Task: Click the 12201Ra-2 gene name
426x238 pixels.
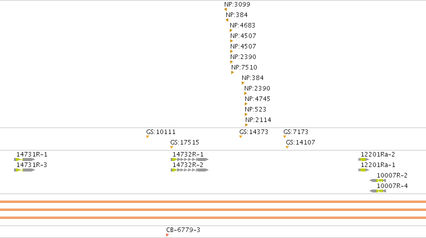Action: pyautogui.click(x=378, y=154)
